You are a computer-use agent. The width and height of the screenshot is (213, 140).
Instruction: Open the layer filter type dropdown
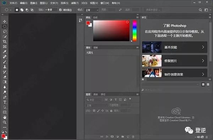[x=94, y=100]
